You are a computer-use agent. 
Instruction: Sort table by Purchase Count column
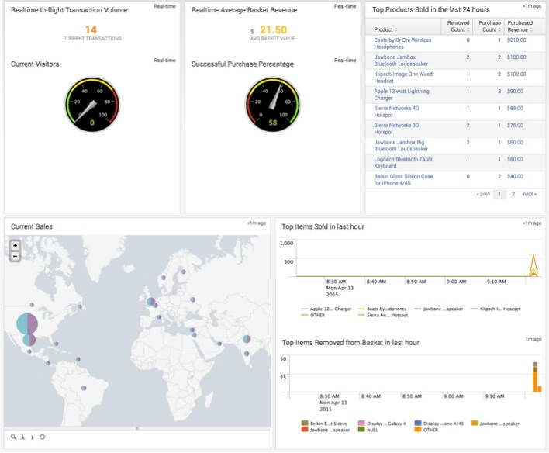(x=489, y=26)
